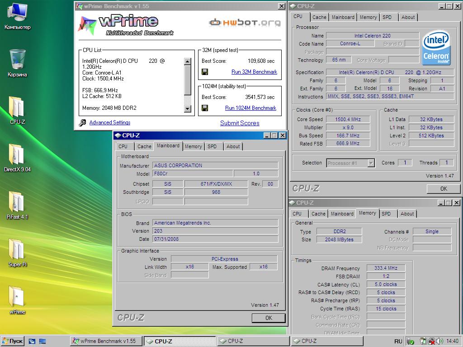463x347 pixels.
Task: Click the hwbot.org logo in wPrime
Action: point(245,23)
